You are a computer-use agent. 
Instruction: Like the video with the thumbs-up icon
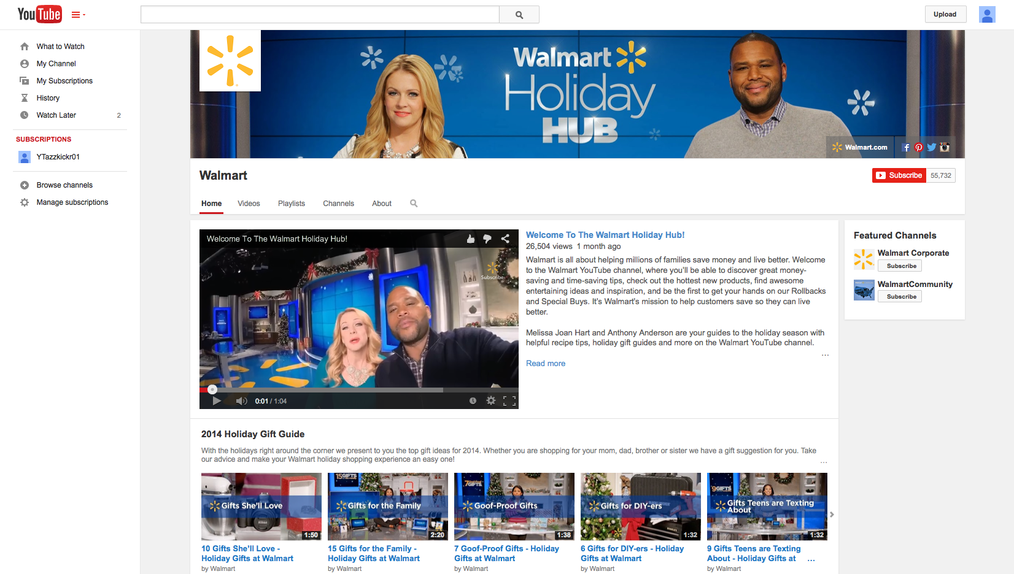coord(471,239)
